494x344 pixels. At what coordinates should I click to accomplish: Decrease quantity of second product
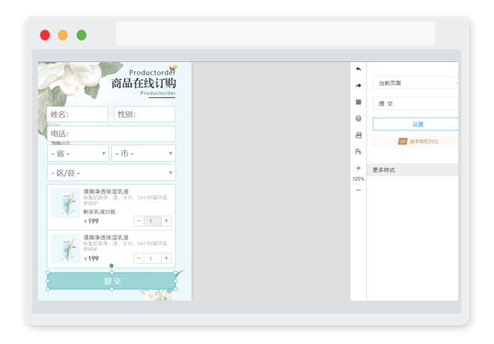(x=138, y=259)
